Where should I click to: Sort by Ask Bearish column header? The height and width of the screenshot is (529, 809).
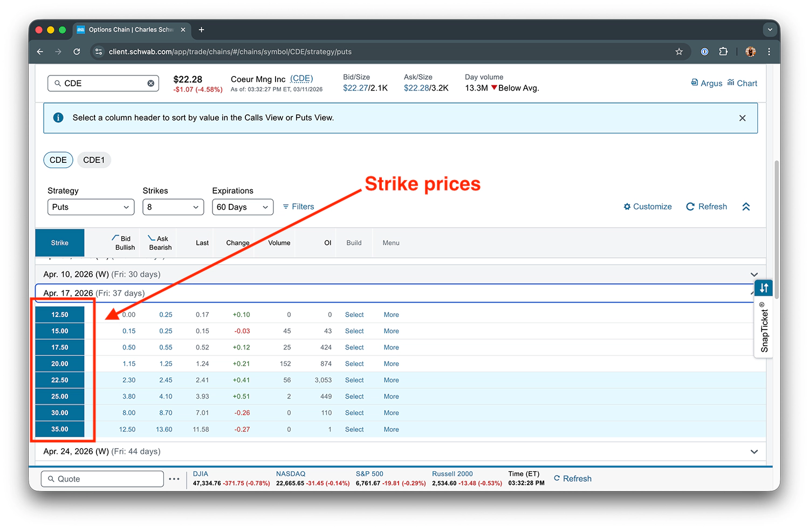pos(160,243)
